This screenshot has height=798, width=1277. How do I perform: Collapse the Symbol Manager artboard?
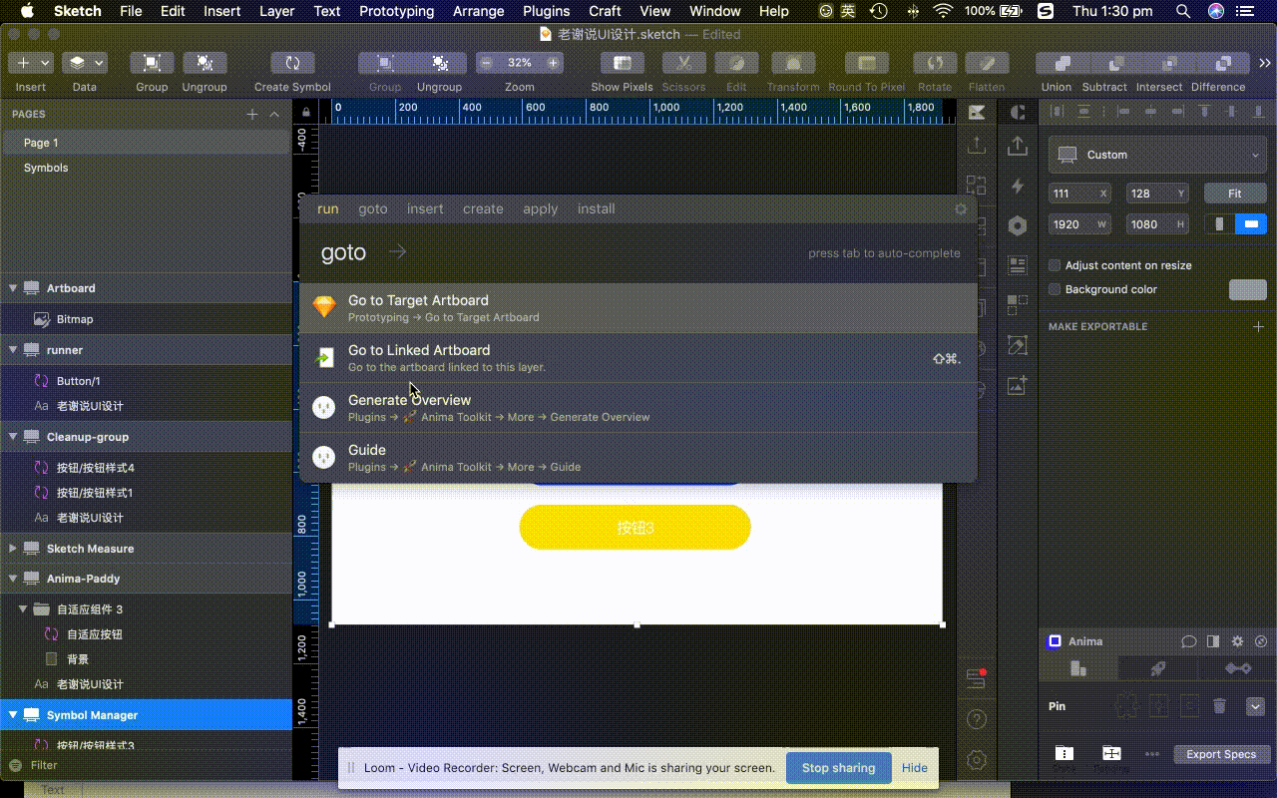pyautogui.click(x=13, y=715)
